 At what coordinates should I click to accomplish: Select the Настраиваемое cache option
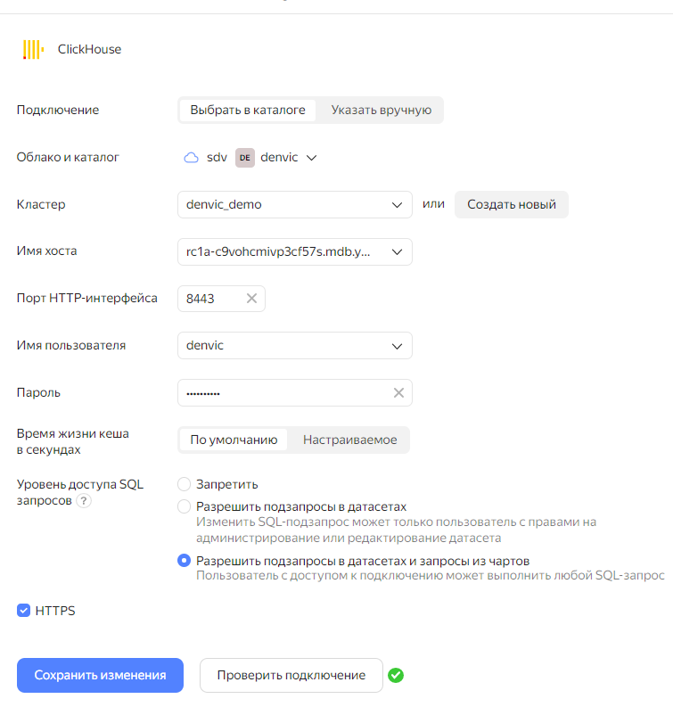349,440
